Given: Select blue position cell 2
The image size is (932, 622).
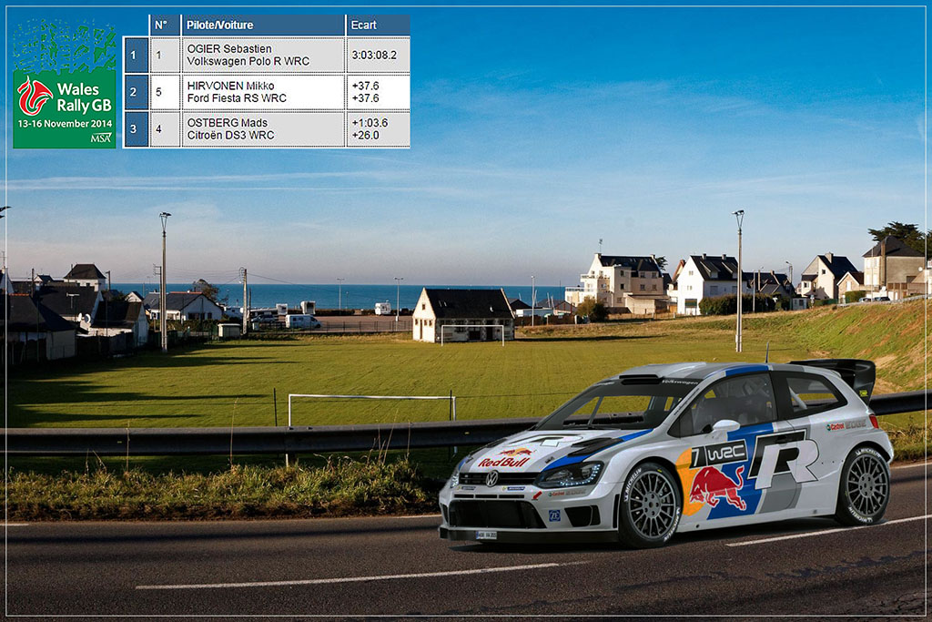Looking at the screenshot, I should pos(135,92).
